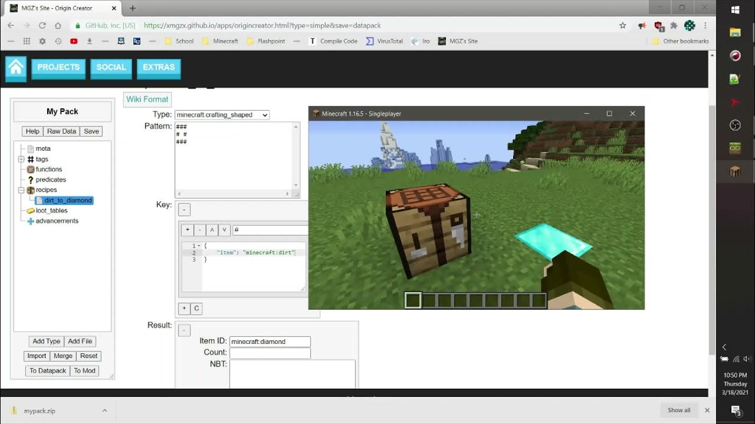Edit the Item ID field

point(270,342)
